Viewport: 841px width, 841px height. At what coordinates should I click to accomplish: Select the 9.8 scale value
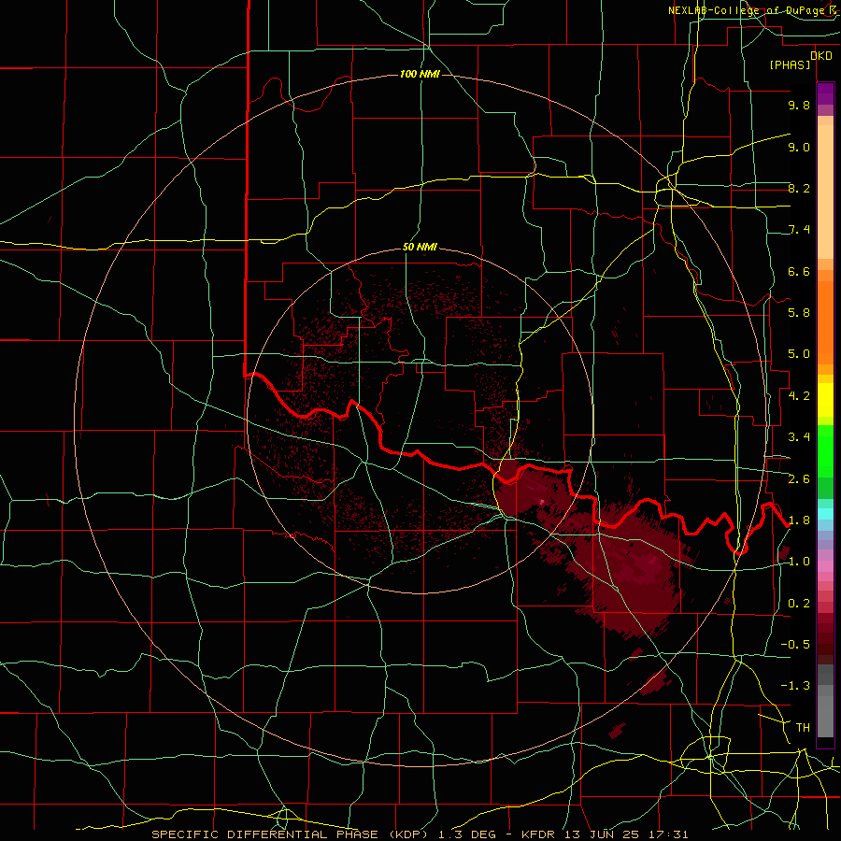[x=799, y=105]
